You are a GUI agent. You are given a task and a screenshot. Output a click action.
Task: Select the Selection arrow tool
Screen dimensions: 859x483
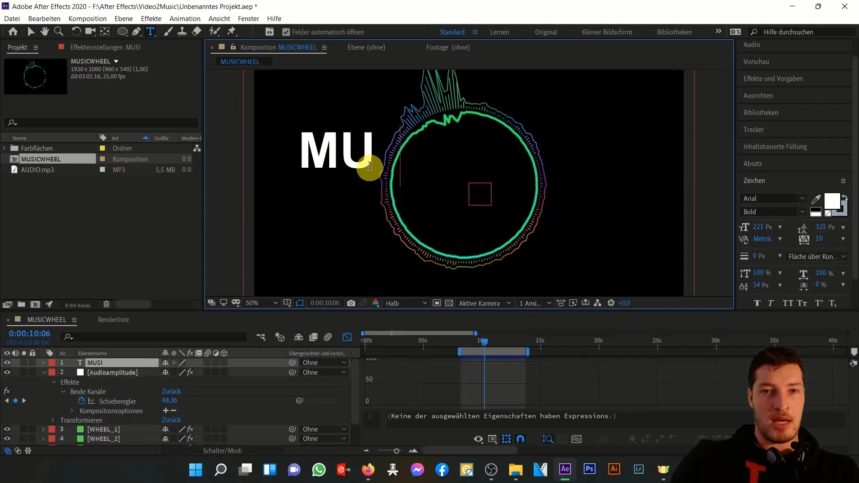point(31,32)
